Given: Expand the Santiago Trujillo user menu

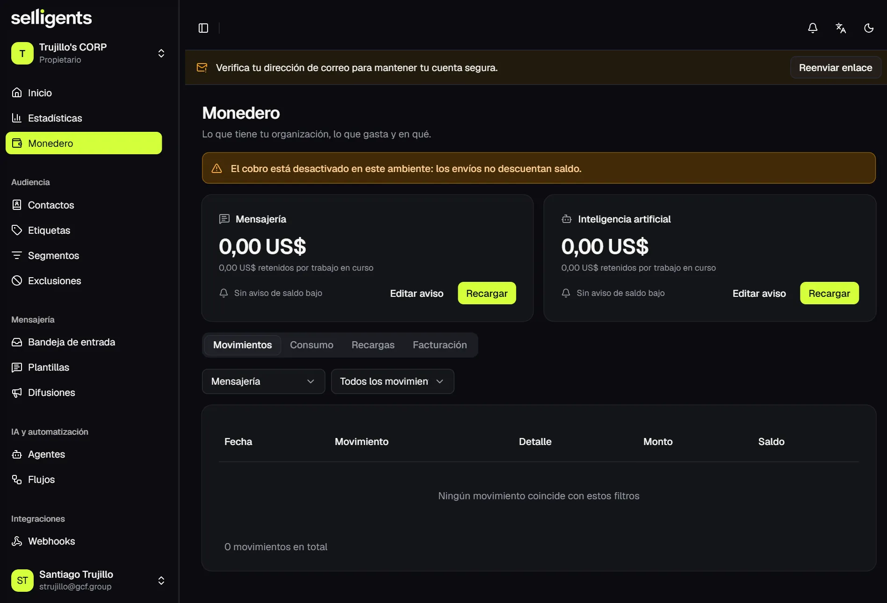Looking at the screenshot, I should (161, 581).
